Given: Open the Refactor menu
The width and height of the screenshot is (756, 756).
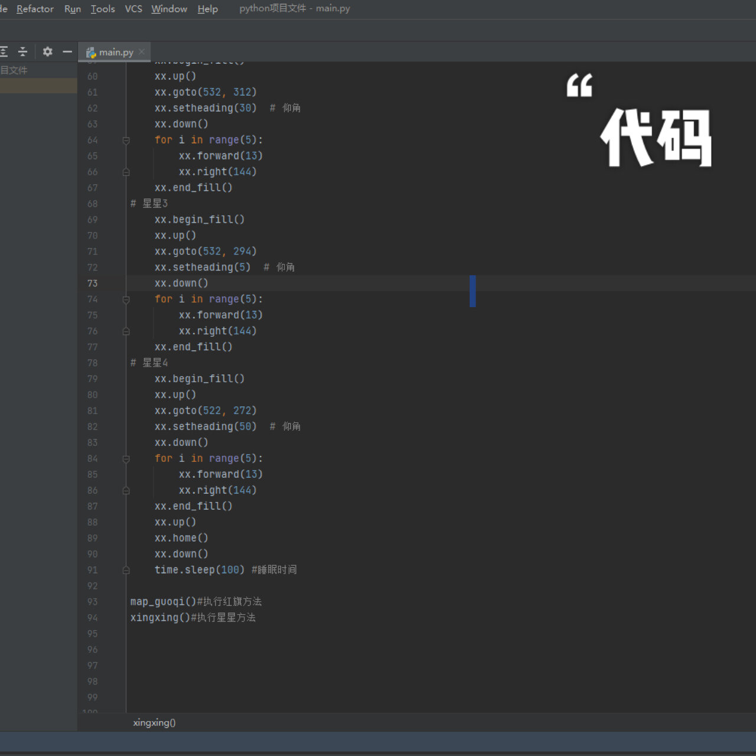Looking at the screenshot, I should click(34, 8).
